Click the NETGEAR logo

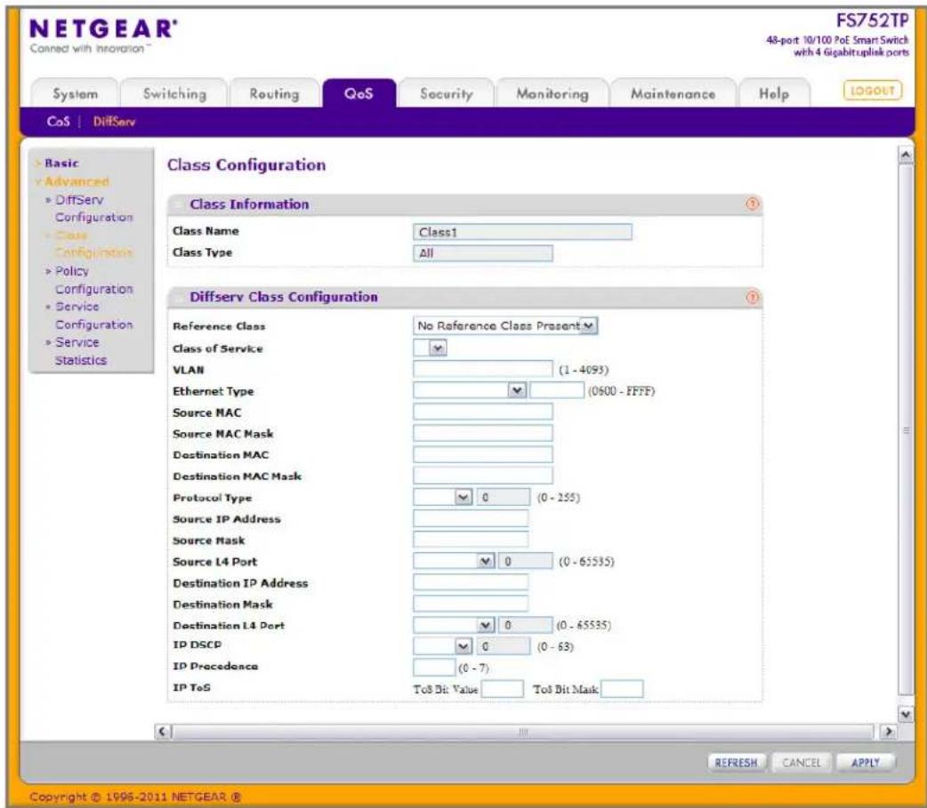point(103,29)
